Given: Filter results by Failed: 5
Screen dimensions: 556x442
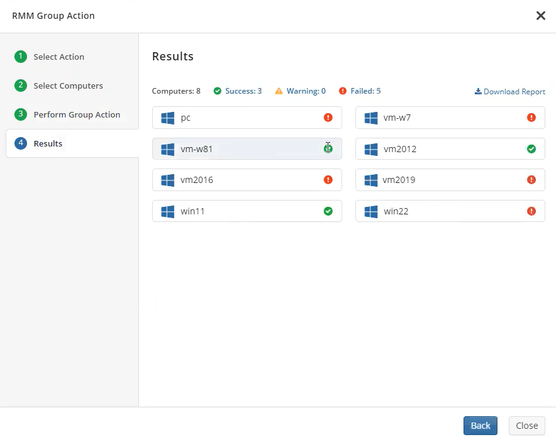Looking at the screenshot, I should pyautogui.click(x=360, y=91).
